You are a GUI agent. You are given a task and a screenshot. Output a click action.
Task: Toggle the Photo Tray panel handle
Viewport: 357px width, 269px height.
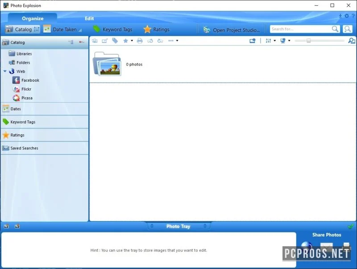[x=178, y=226]
